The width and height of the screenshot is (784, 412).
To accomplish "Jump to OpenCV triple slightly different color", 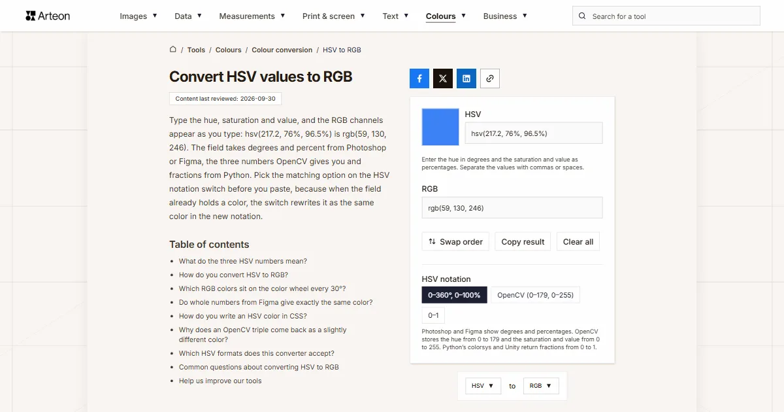I will tap(263, 335).
